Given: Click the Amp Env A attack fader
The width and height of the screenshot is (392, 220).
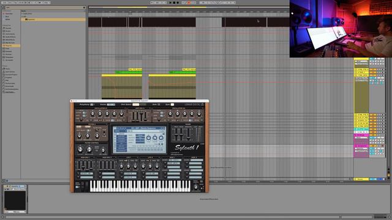Looking at the screenshot, I should [x=134, y=116].
